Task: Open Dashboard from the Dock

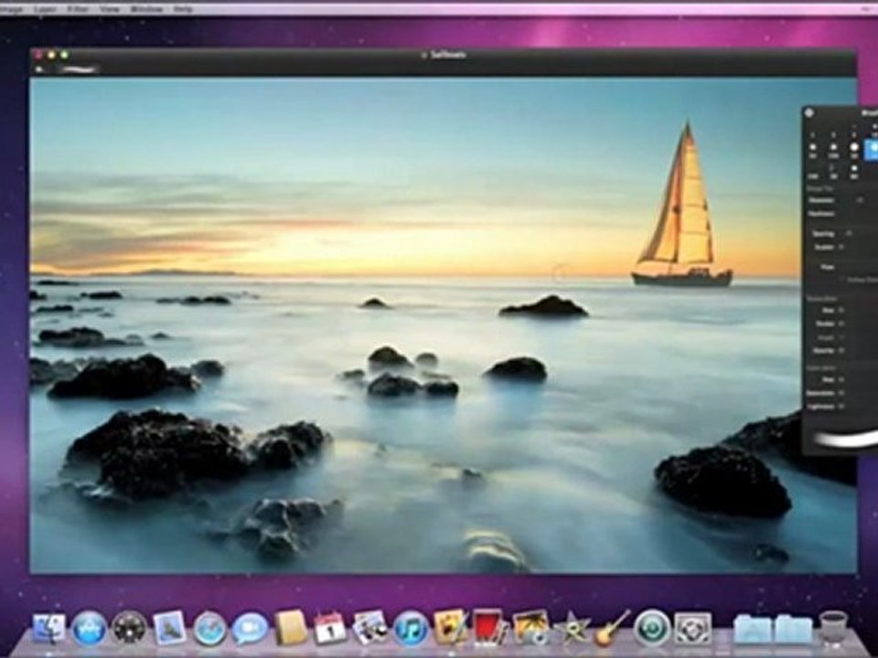Action: [x=129, y=628]
